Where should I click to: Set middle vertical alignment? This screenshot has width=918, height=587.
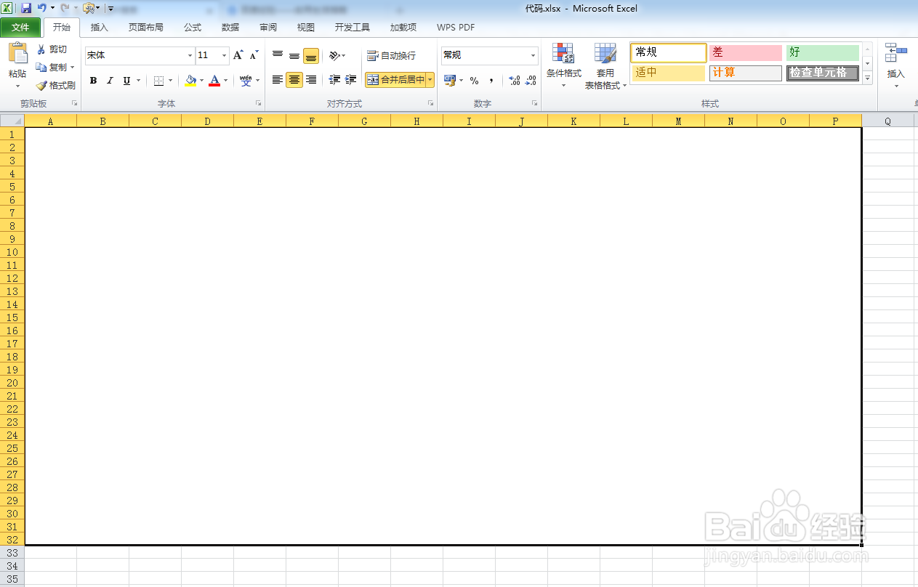[294, 55]
